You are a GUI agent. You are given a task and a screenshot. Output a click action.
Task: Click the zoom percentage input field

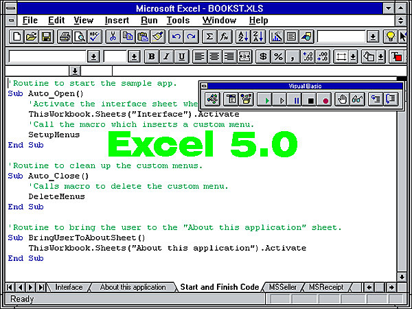point(341,37)
